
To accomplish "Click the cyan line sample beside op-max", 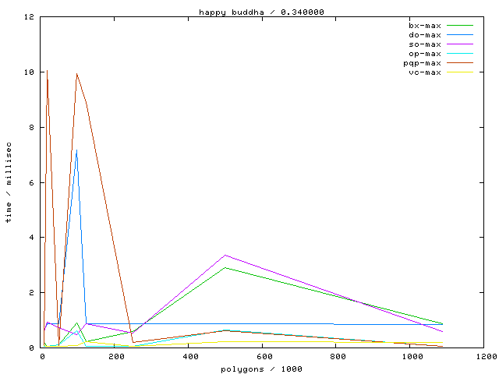I will [460, 54].
